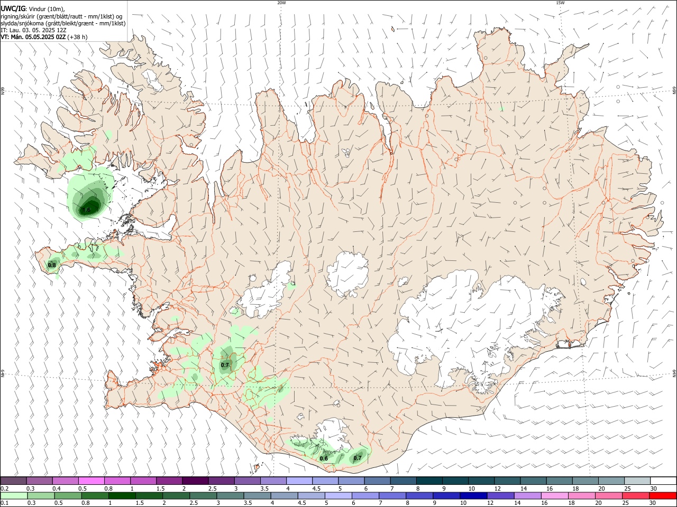Click the UWC/IG title text
This screenshot has height=507, width=677.
click(x=13, y=9)
